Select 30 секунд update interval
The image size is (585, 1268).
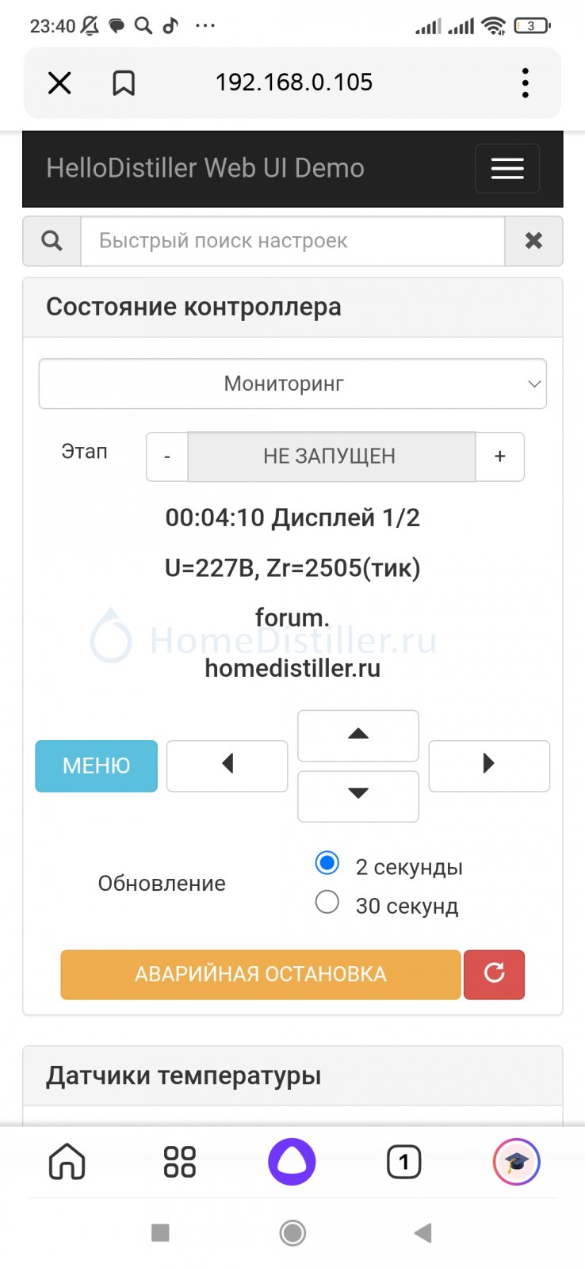[x=327, y=902]
